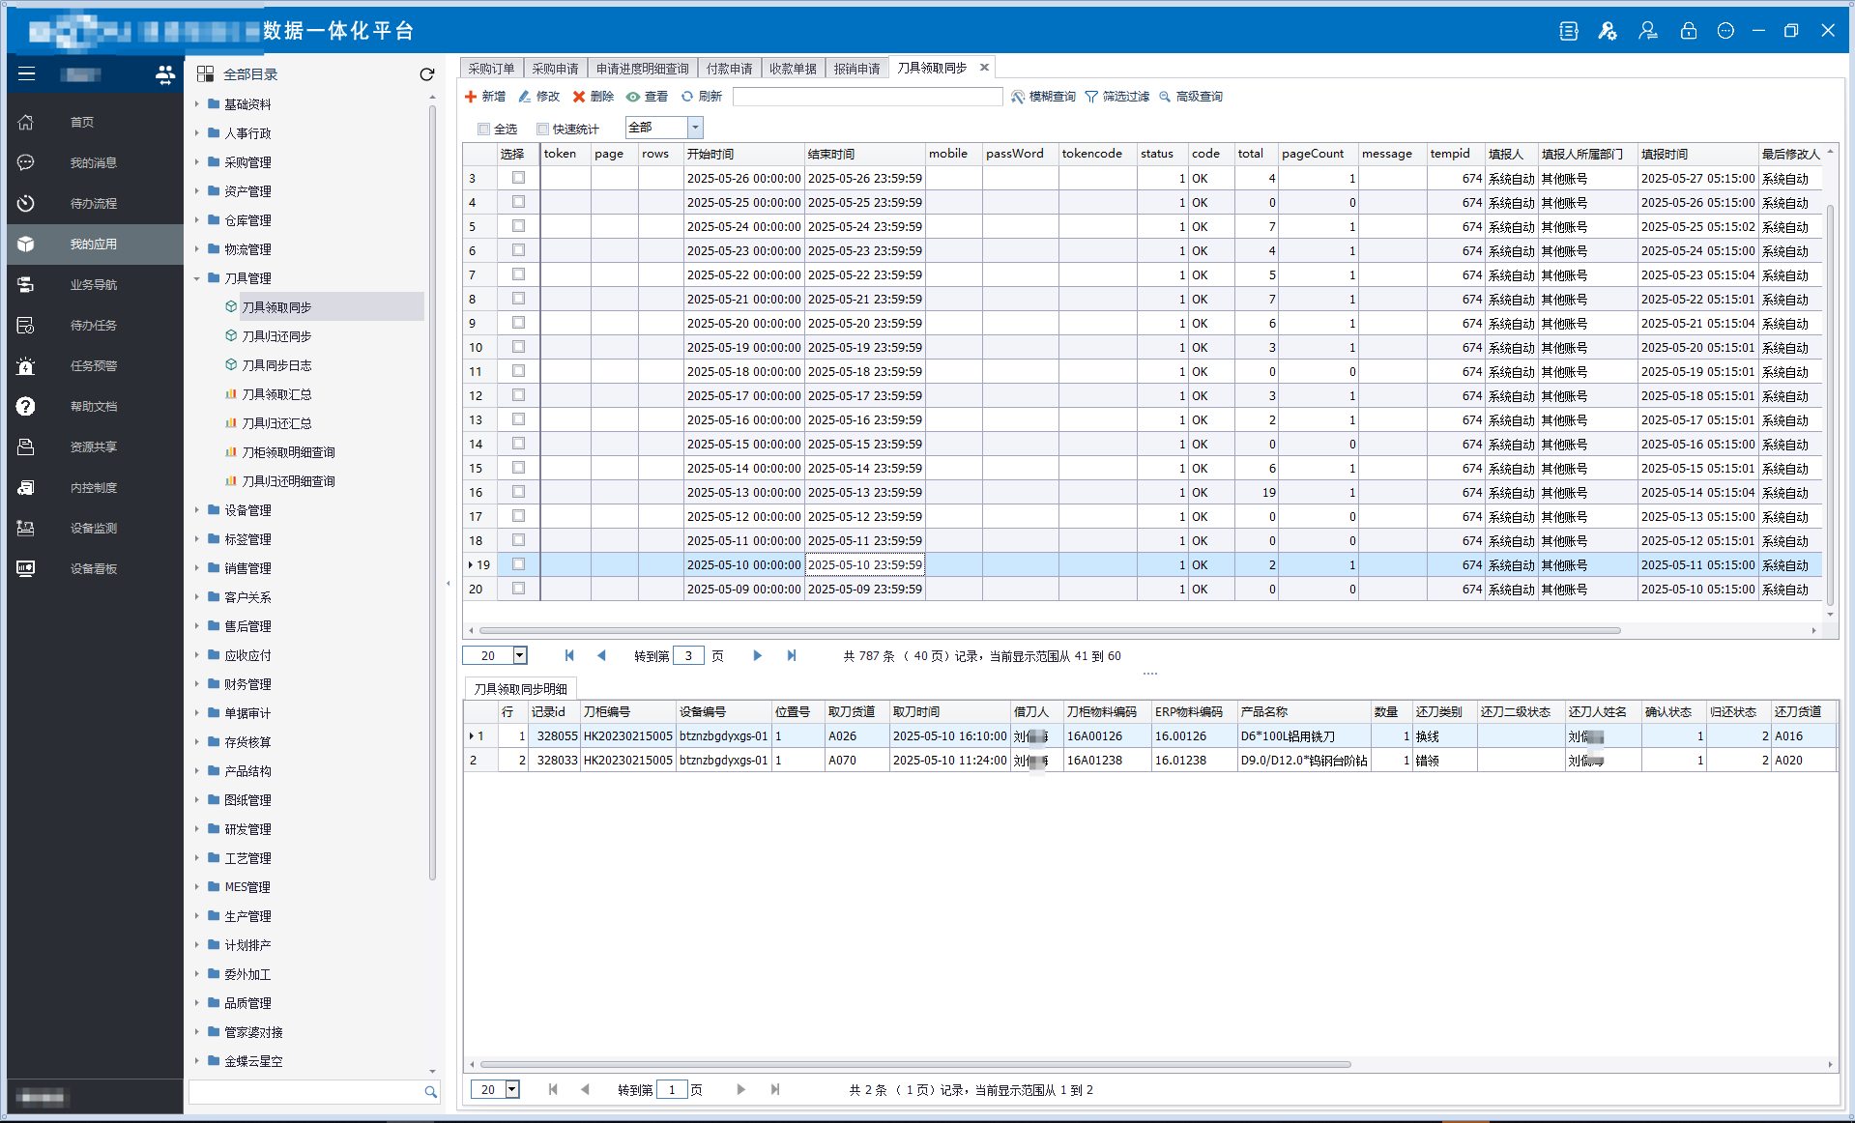1855x1123 pixels.
Task: Switch to the 报销申请 tab
Action: coord(856,67)
